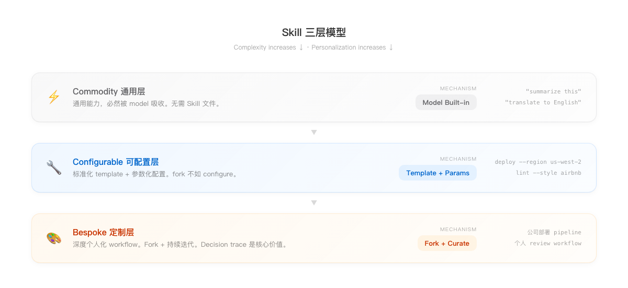Select the "Configurable 可配置层" heading
The height and width of the screenshot is (288, 628).
click(x=116, y=162)
